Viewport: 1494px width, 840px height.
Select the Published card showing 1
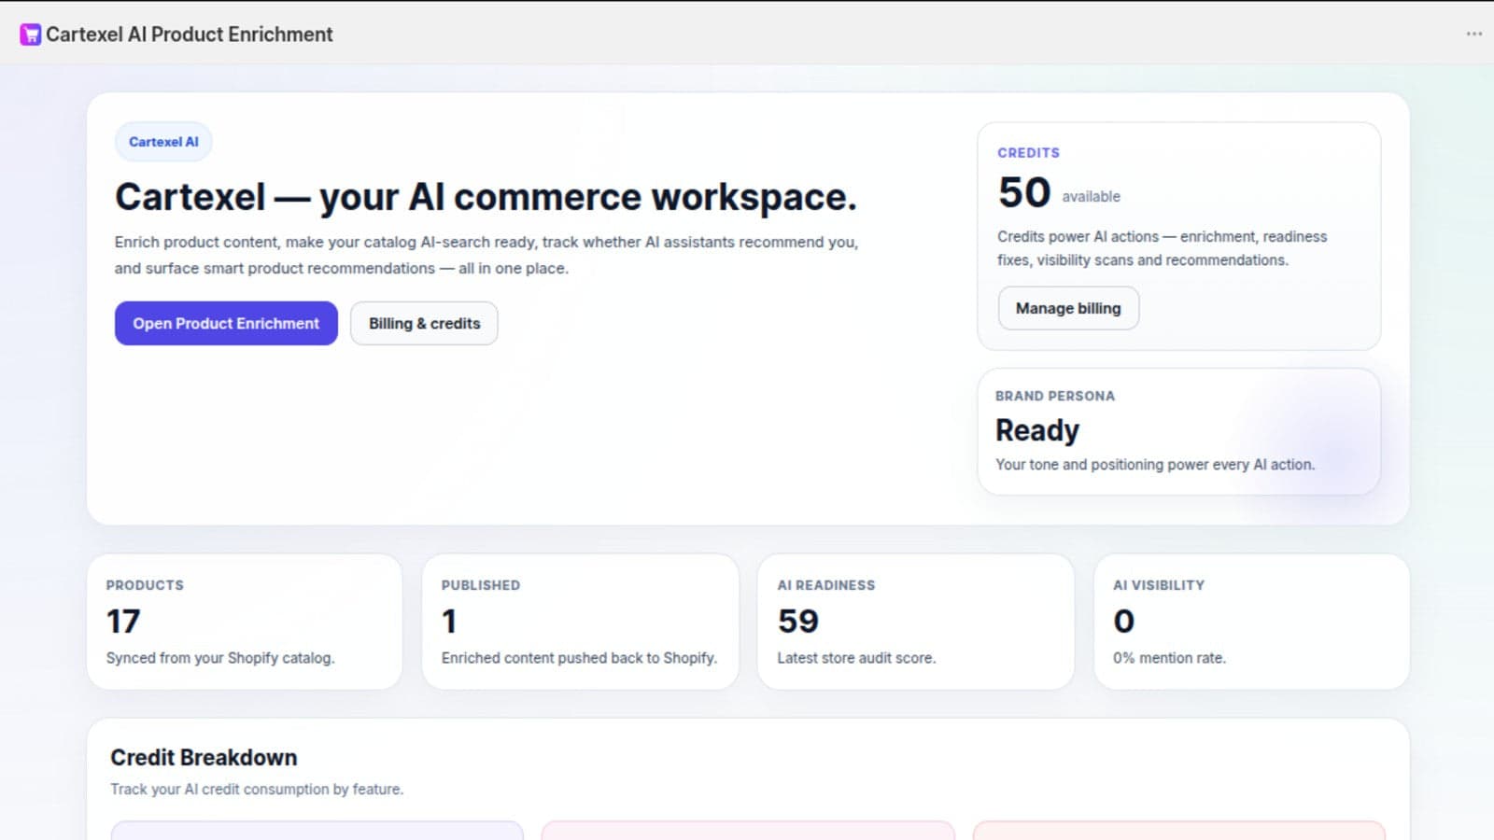[580, 622]
